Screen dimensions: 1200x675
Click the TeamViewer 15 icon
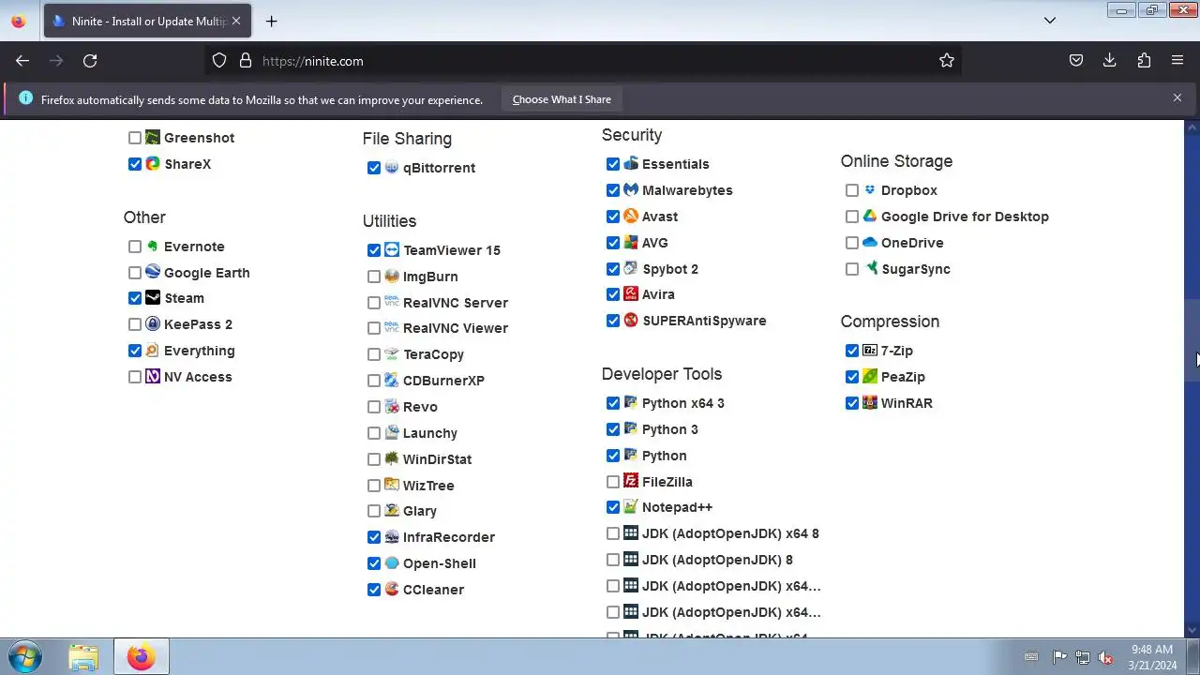(x=392, y=250)
